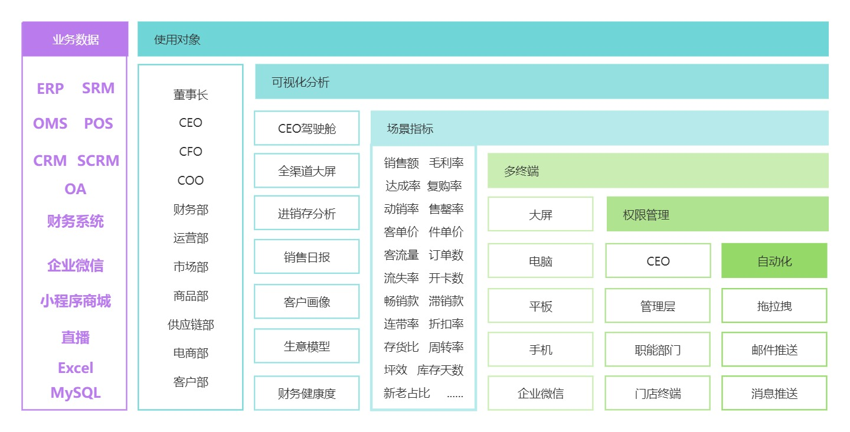The image size is (850, 432).
Task: Select the 管理层 box
Action: [x=658, y=306]
